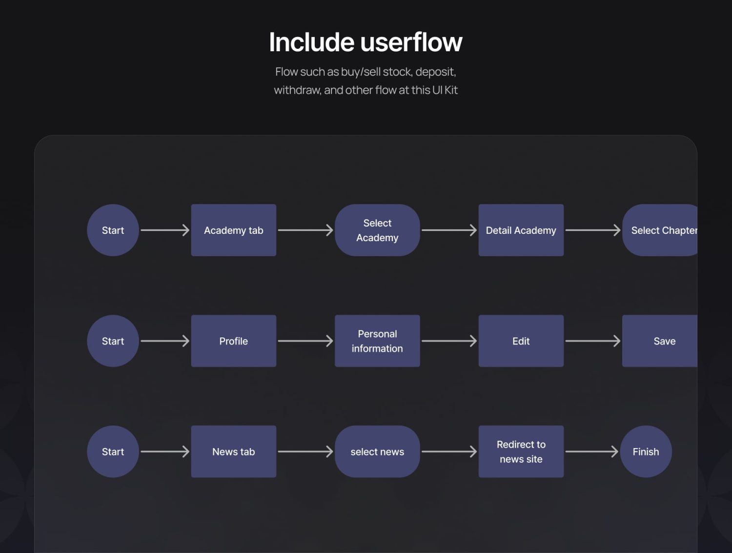Click the subtitle line starting with "Flow such as buy/sell stock"
Image resolution: width=732 pixels, height=553 pixels.
pos(366,72)
